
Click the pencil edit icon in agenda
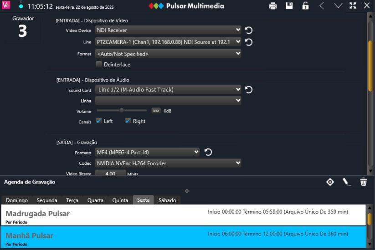tap(346, 182)
